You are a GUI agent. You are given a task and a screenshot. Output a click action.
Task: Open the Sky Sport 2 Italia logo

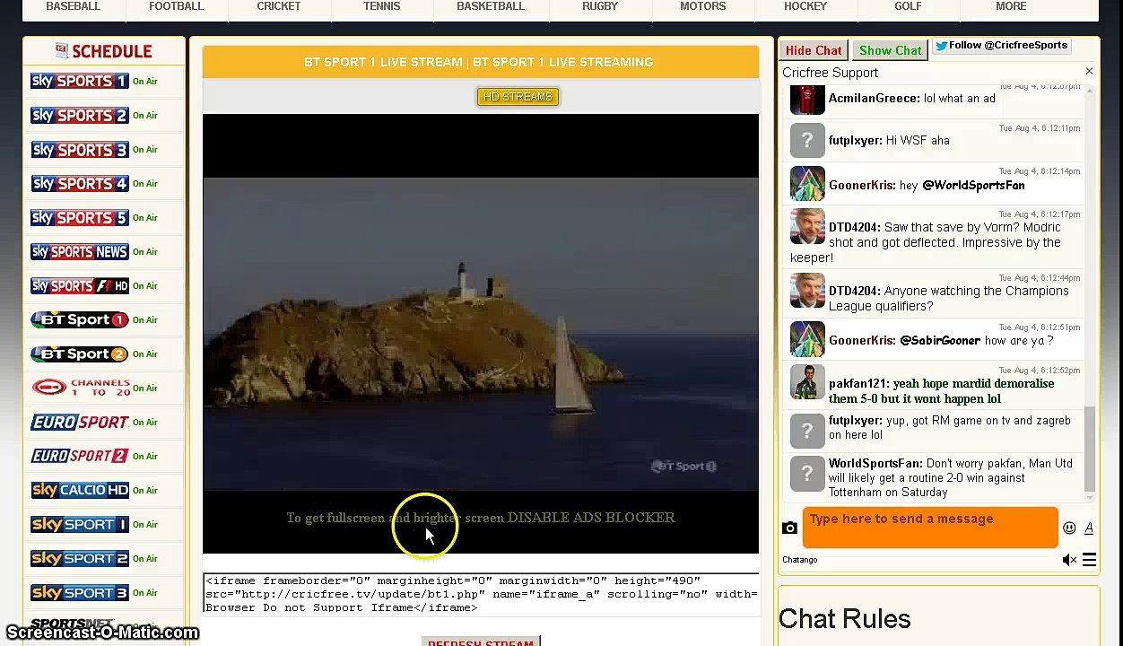pyautogui.click(x=80, y=558)
